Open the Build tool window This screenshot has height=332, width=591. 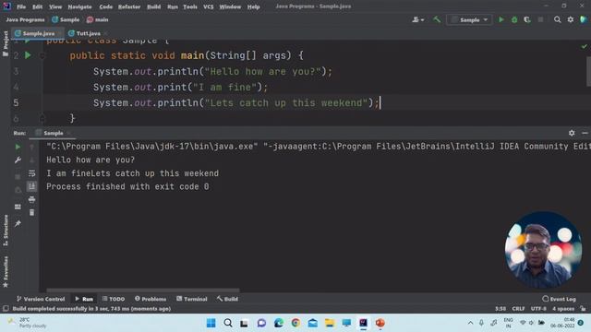pos(227,299)
